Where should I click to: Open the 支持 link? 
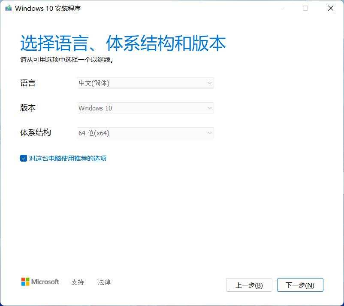point(78,282)
